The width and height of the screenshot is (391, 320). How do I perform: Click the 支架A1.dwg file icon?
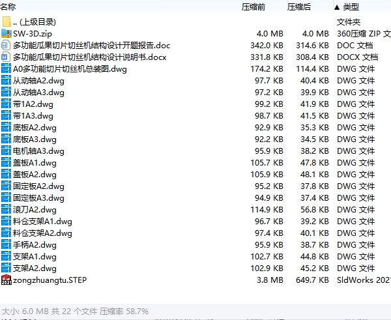(7, 256)
